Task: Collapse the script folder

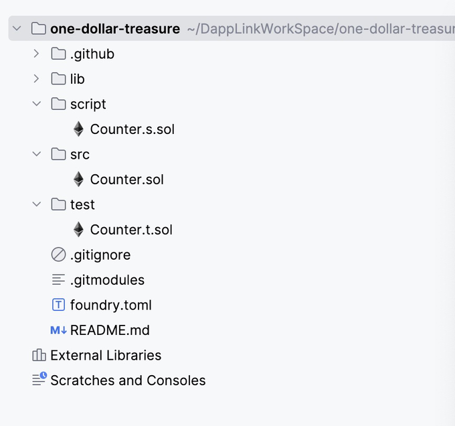Action: click(x=37, y=104)
